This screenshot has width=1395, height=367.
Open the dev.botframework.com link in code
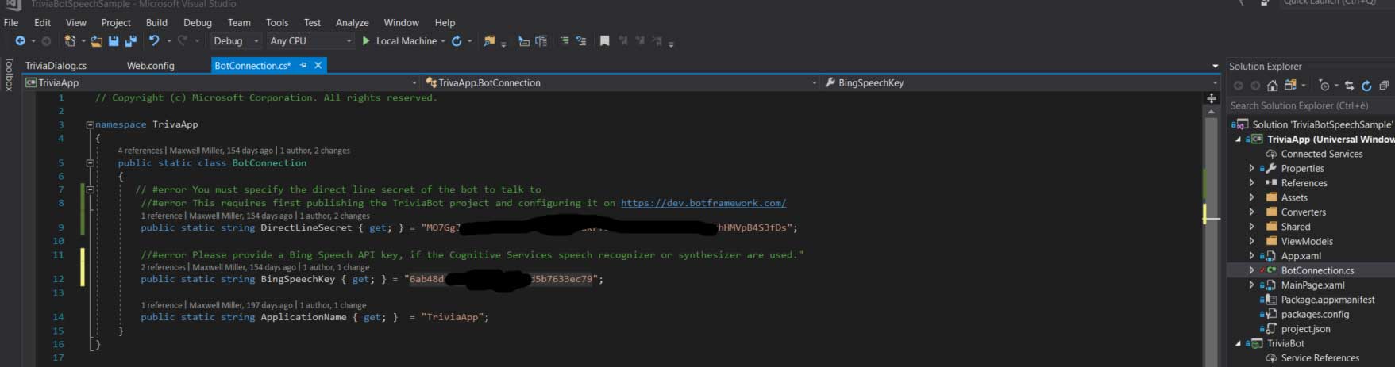point(703,203)
